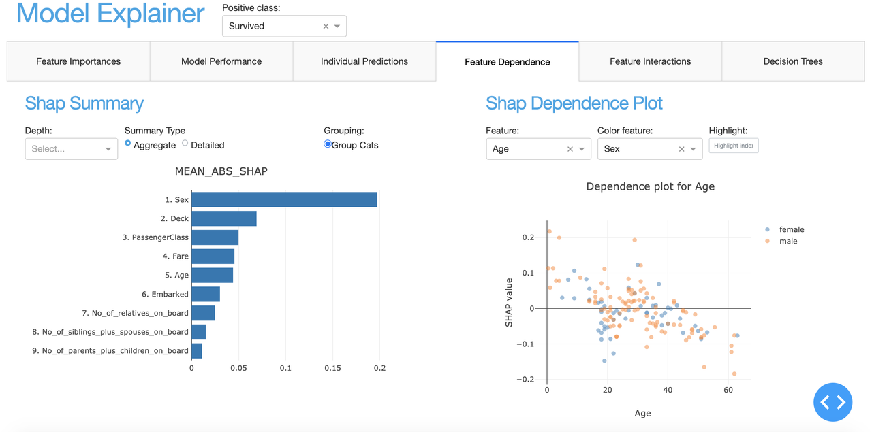Screen dimensions: 872x432
Task: Enable the Group Cats grouping option
Action: pyautogui.click(x=328, y=144)
